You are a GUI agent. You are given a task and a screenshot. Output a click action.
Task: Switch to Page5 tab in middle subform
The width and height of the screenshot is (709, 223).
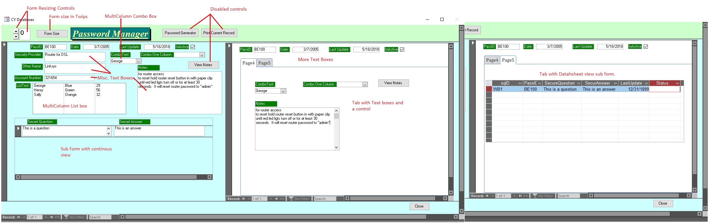coord(264,63)
